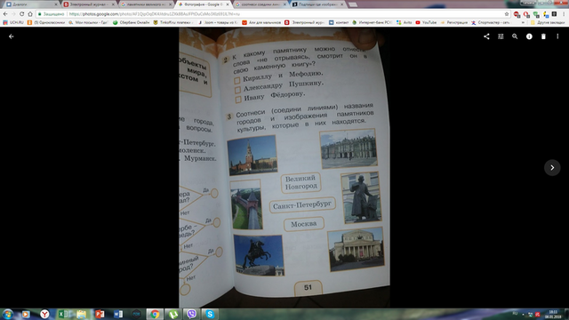Go to the browser Home page

click(30, 14)
